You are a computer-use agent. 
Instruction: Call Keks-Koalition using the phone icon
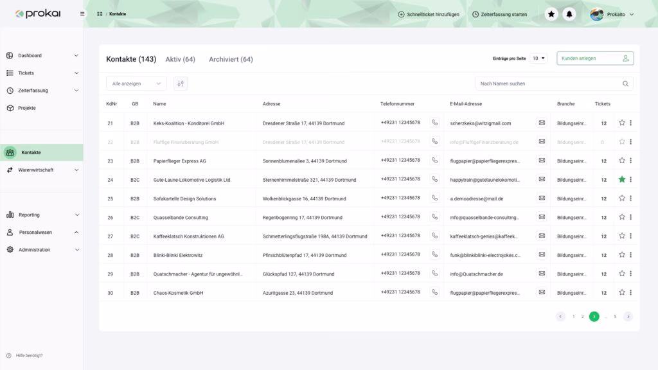pyautogui.click(x=434, y=123)
